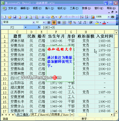Click the Name Box showing F2
This screenshot has height=121, width=119.
(12, 27)
